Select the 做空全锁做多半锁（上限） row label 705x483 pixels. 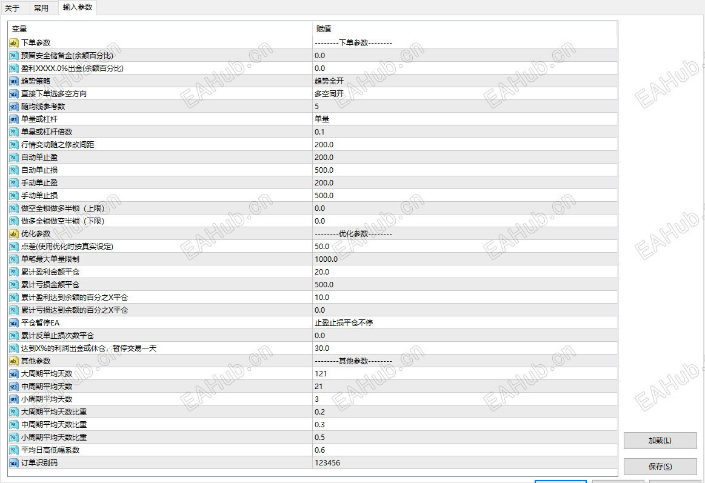[x=62, y=208]
